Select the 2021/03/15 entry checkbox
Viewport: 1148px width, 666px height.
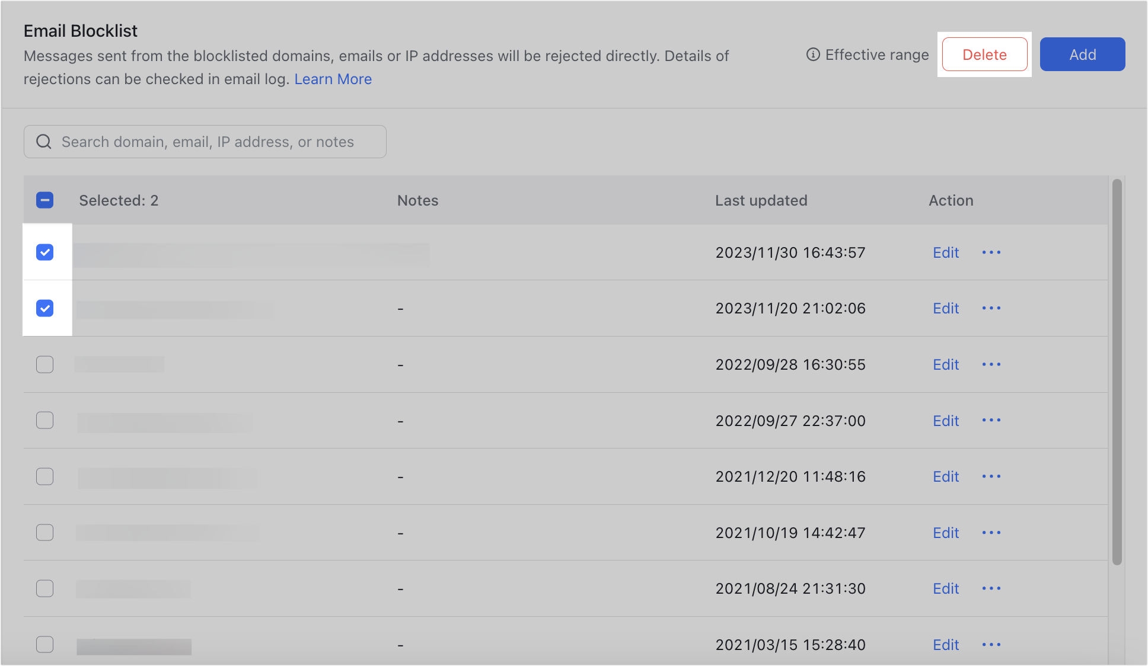tap(45, 644)
